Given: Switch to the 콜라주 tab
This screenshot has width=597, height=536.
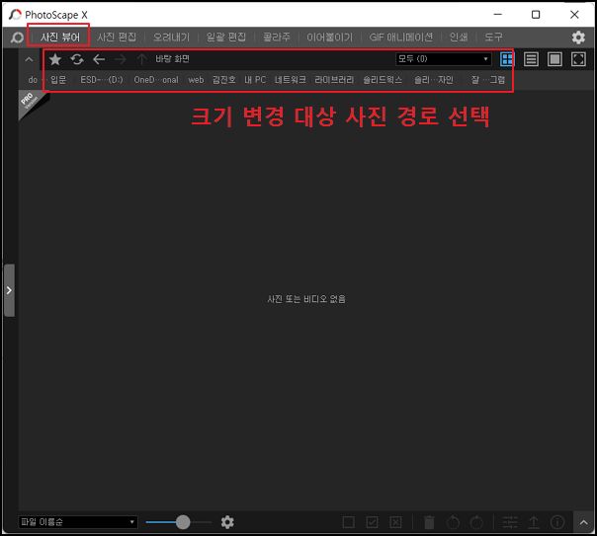Looking at the screenshot, I should [x=277, y=38].
